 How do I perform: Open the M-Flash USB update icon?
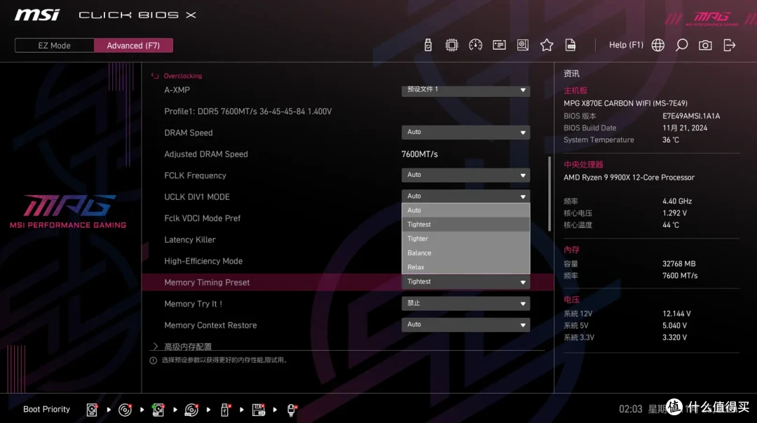click(428, 45)
